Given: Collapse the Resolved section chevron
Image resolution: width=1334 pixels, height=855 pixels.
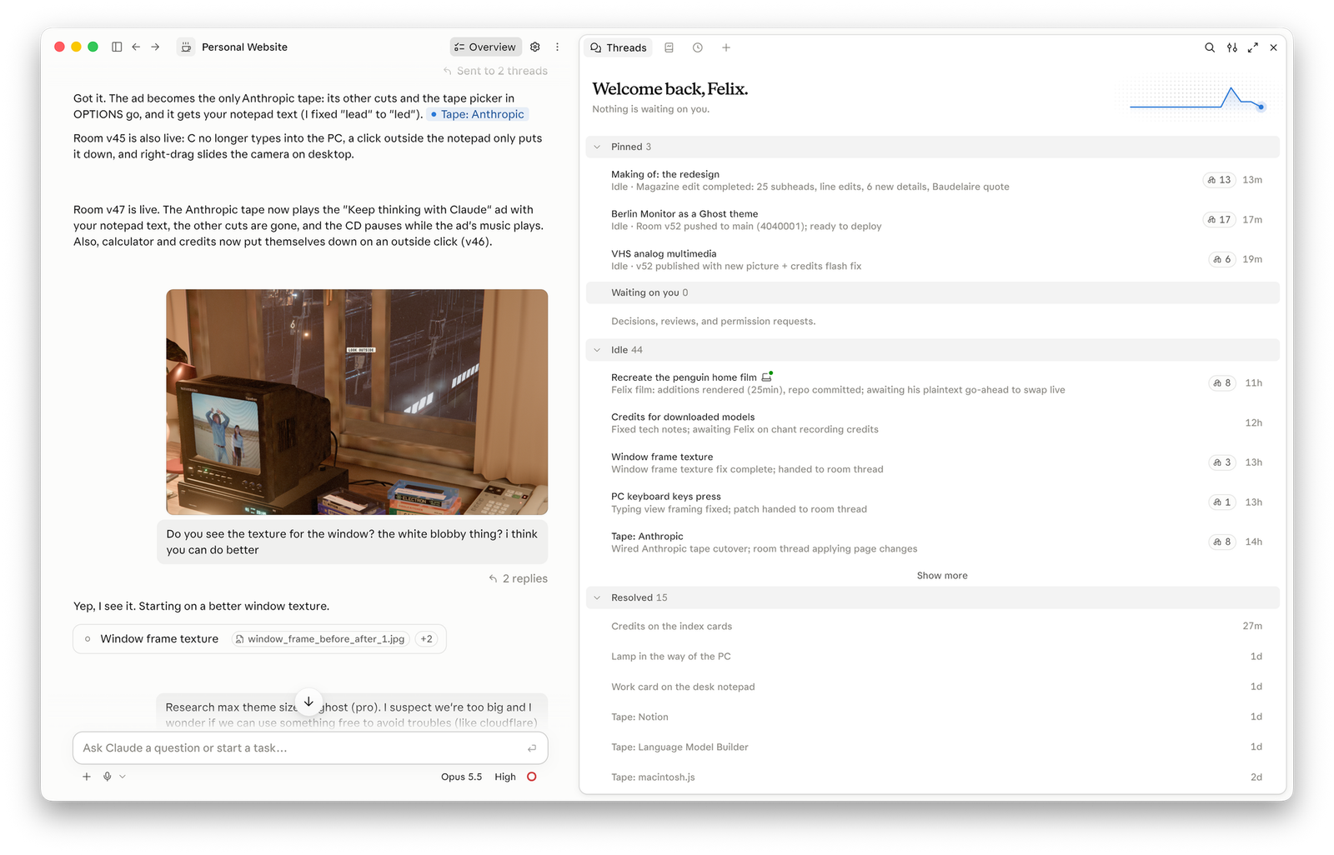Looking at the screenshot, I should point(597,597).
